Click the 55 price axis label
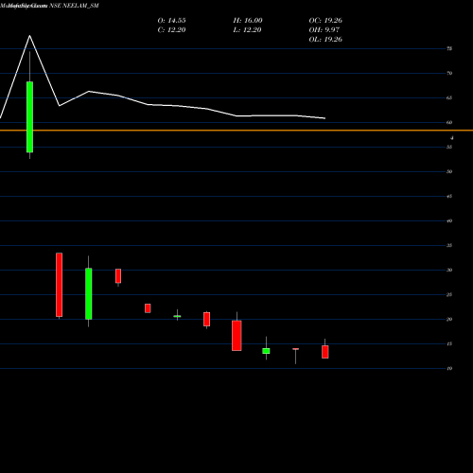This screenshot has height=473, width=473. [x=449, y=147]
